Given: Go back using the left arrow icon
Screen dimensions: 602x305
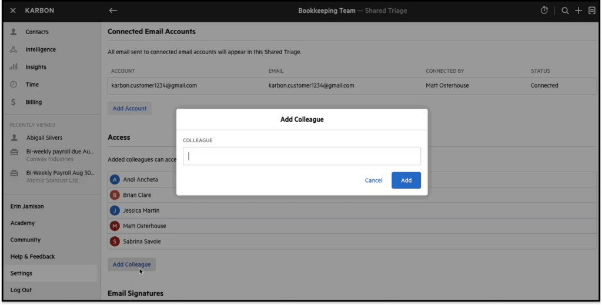Looking at the screenshot, I should 113,11.
